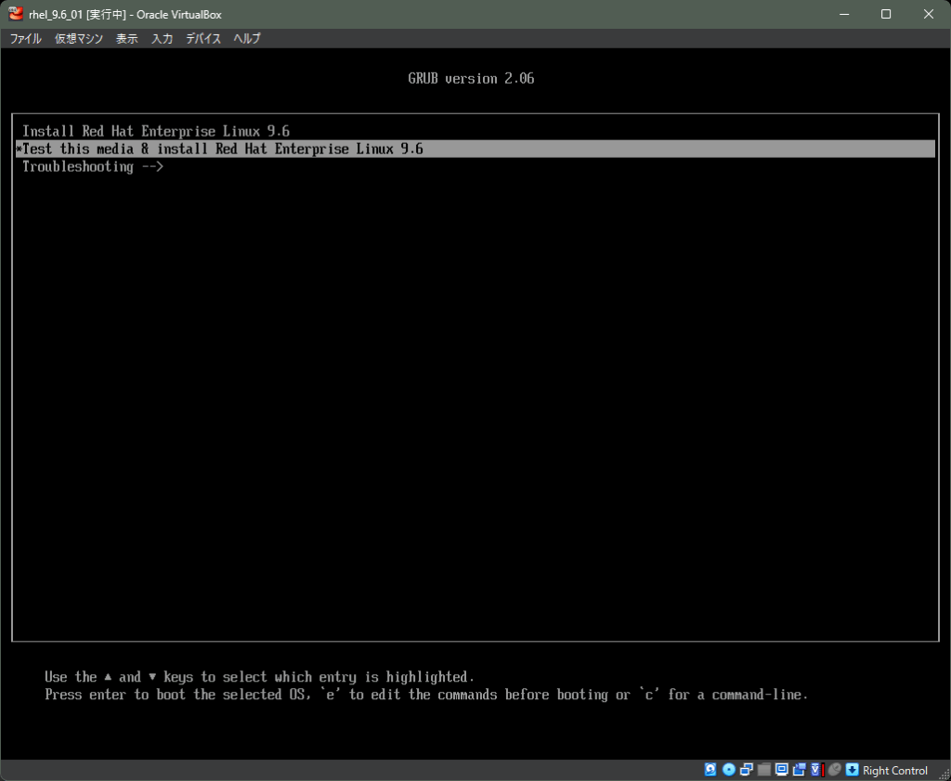Click the hard disk activity status icon
951x781 pixels.
710,770
